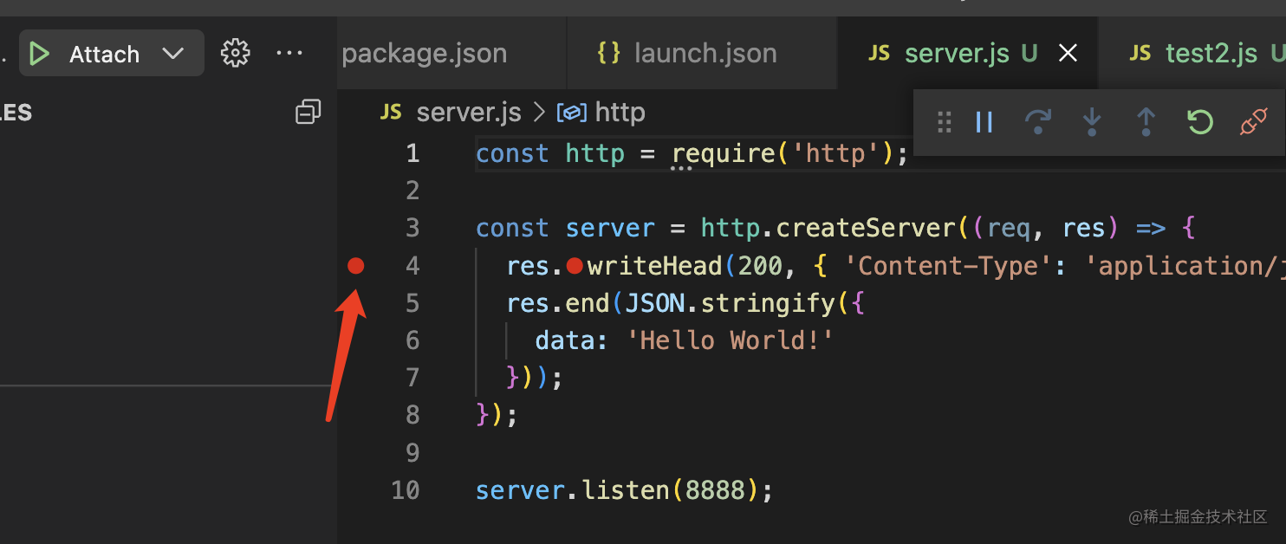
Task: Toggle the breakpoint on line 4 gutter
Action: pyautogui.click(x=355, y=266)
